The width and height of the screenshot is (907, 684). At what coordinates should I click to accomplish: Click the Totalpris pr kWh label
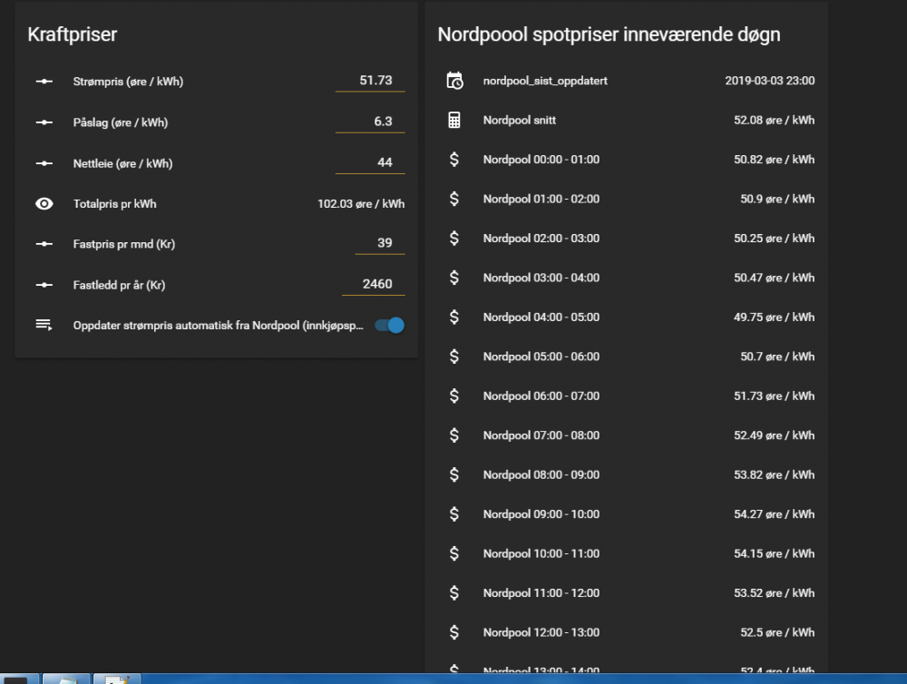(x=114, y=204)
